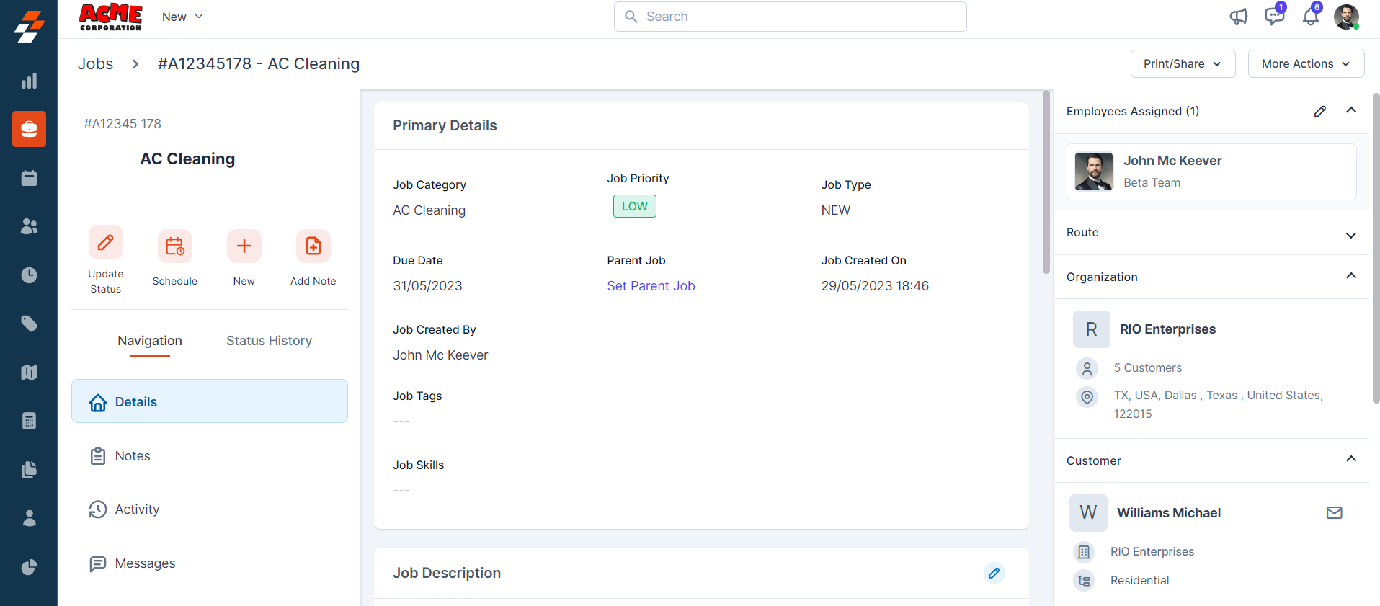Click the Update Status pencil icon

pyautogui.click(x=105, y=243)
